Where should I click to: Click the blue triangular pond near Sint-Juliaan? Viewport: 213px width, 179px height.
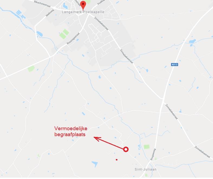click(95, 164)
